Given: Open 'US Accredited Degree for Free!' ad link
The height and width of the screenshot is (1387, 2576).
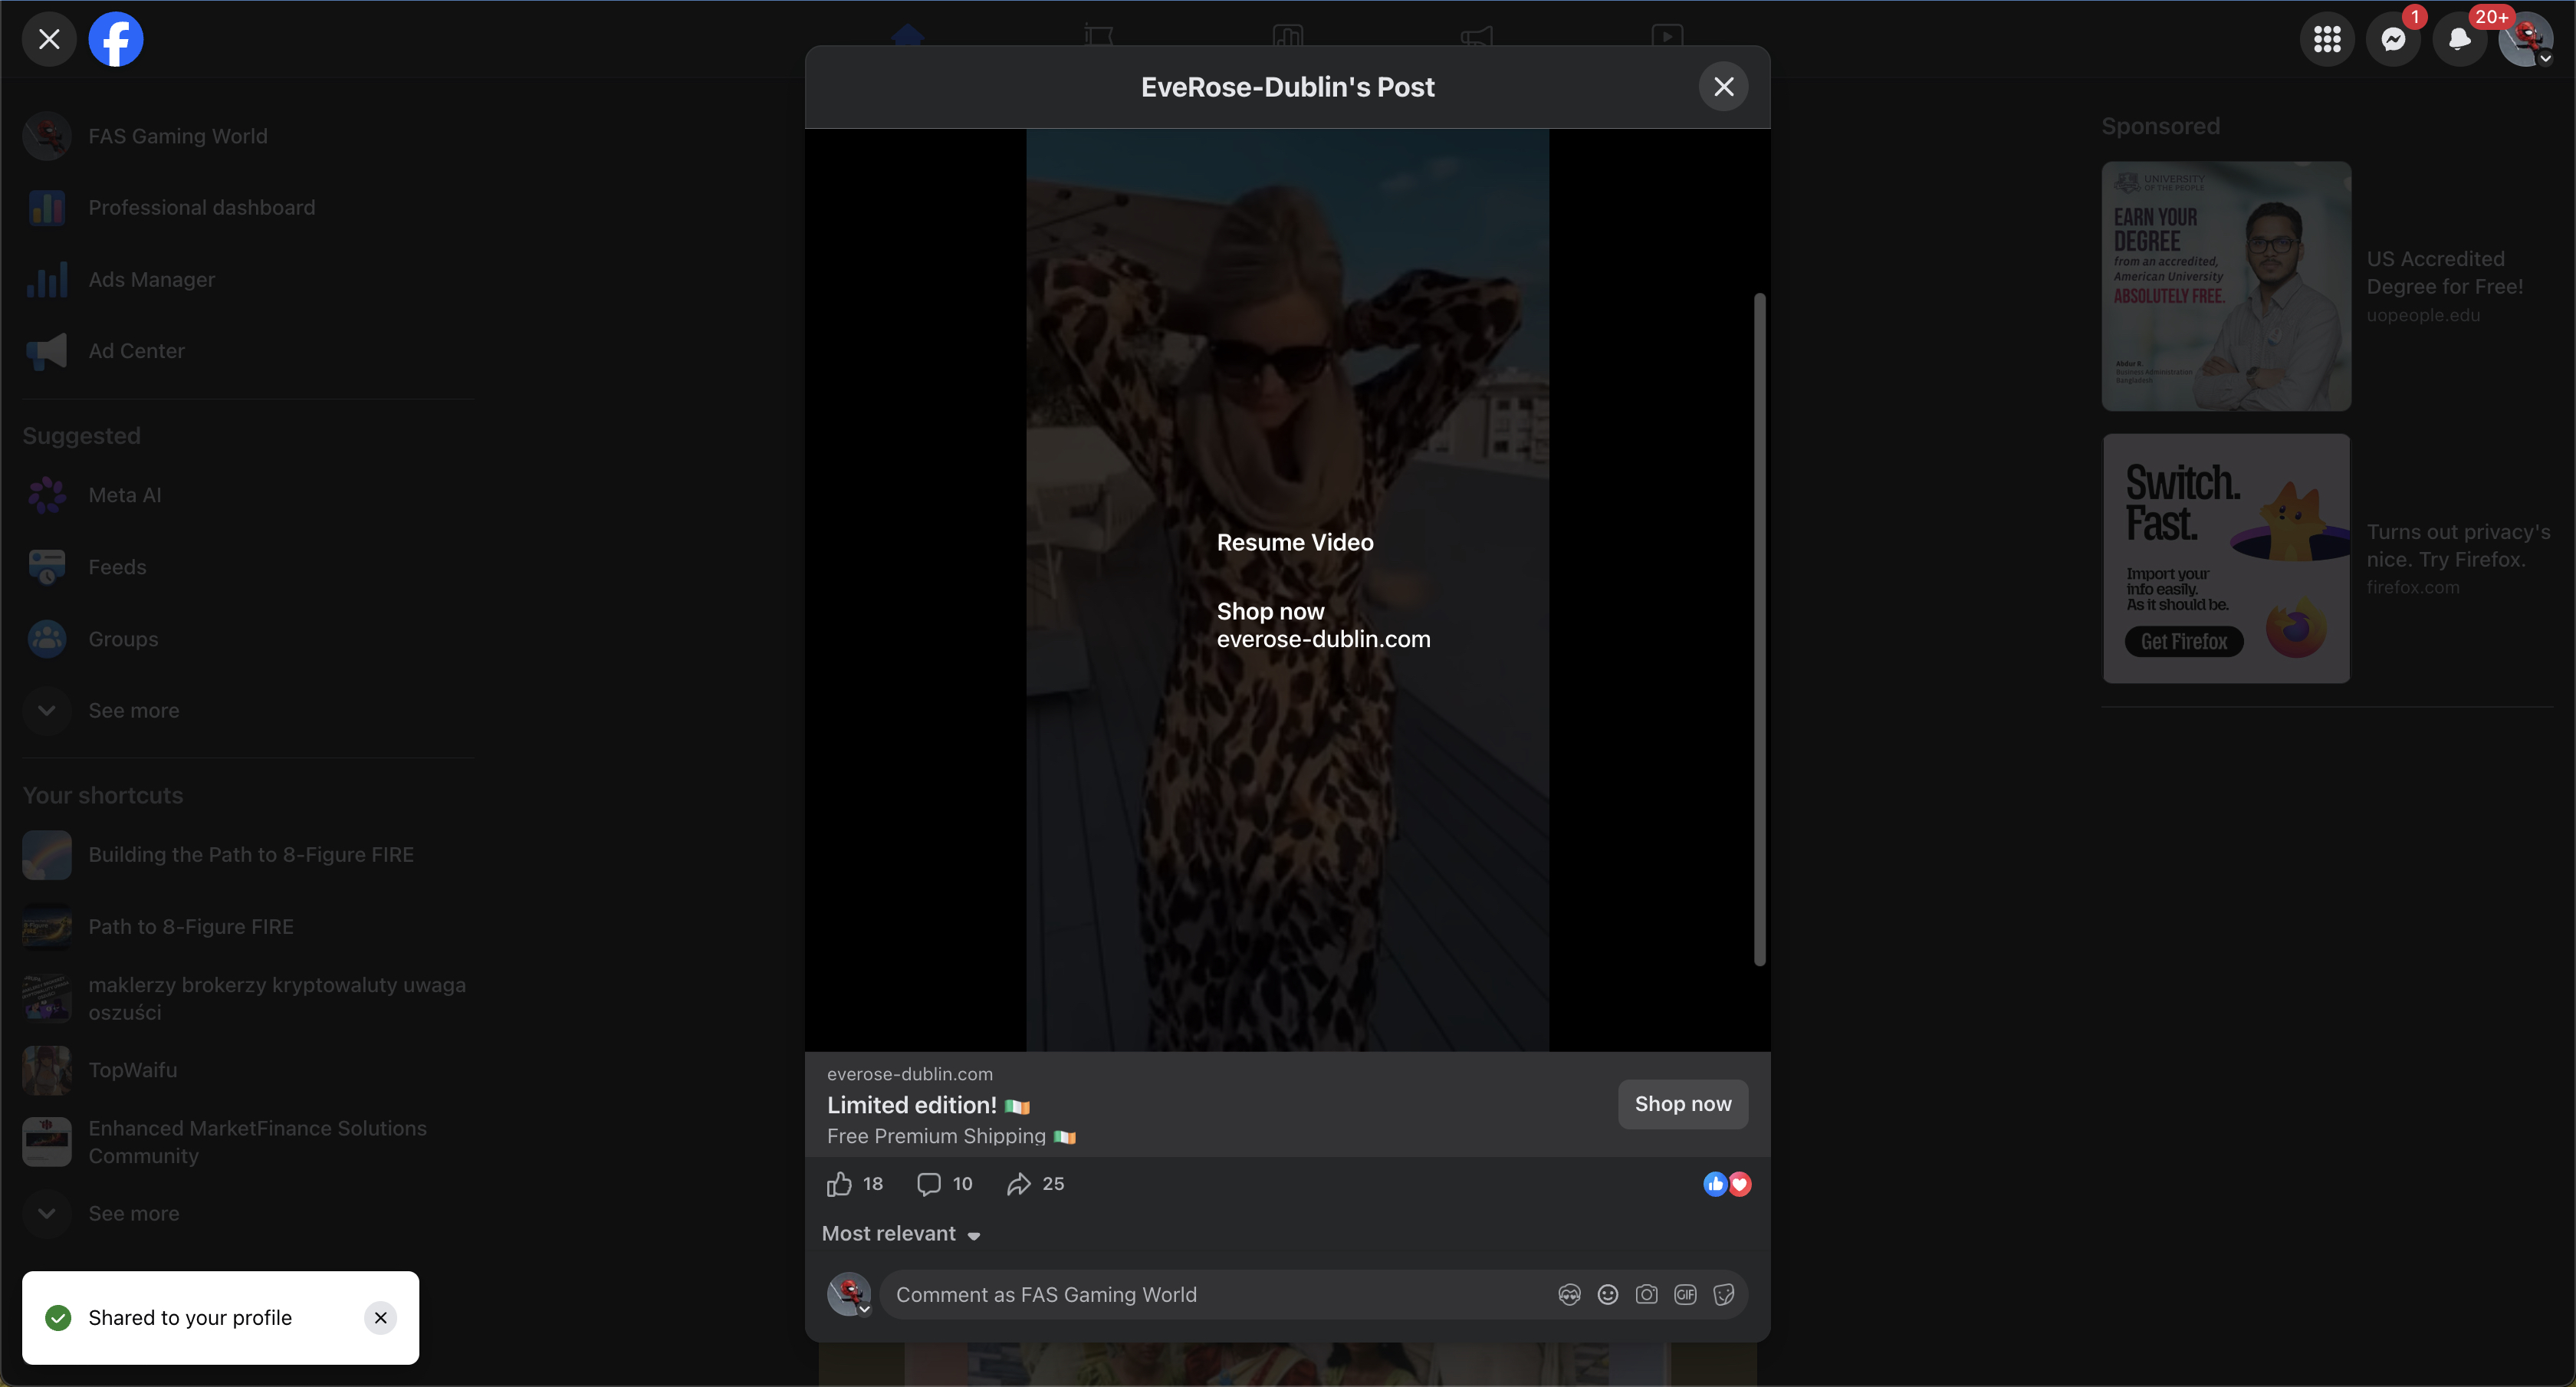Looking at the screenshot, I should 2444,273.
